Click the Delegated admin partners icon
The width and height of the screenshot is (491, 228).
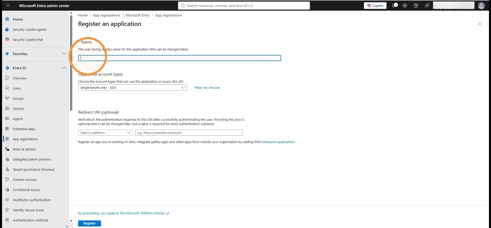[x=7, y=159]
